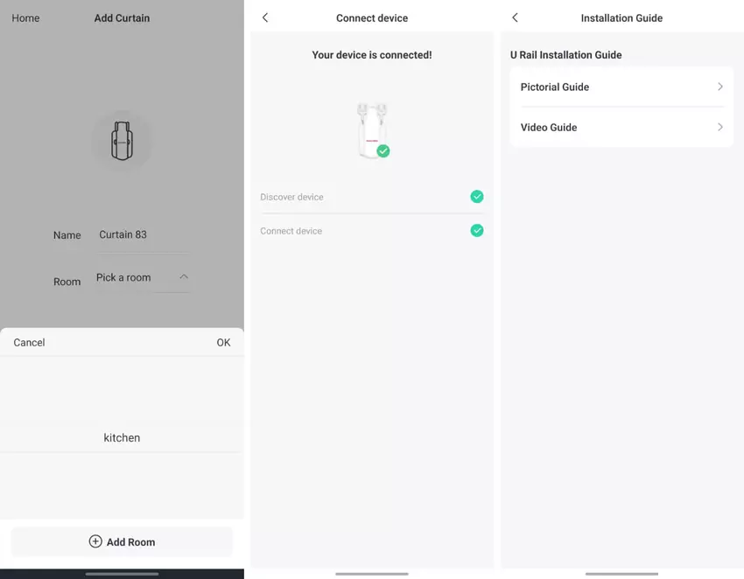Tap the curtain device icon in Add Curtain
The image size is (744, 579).
[x=122, y=141]
